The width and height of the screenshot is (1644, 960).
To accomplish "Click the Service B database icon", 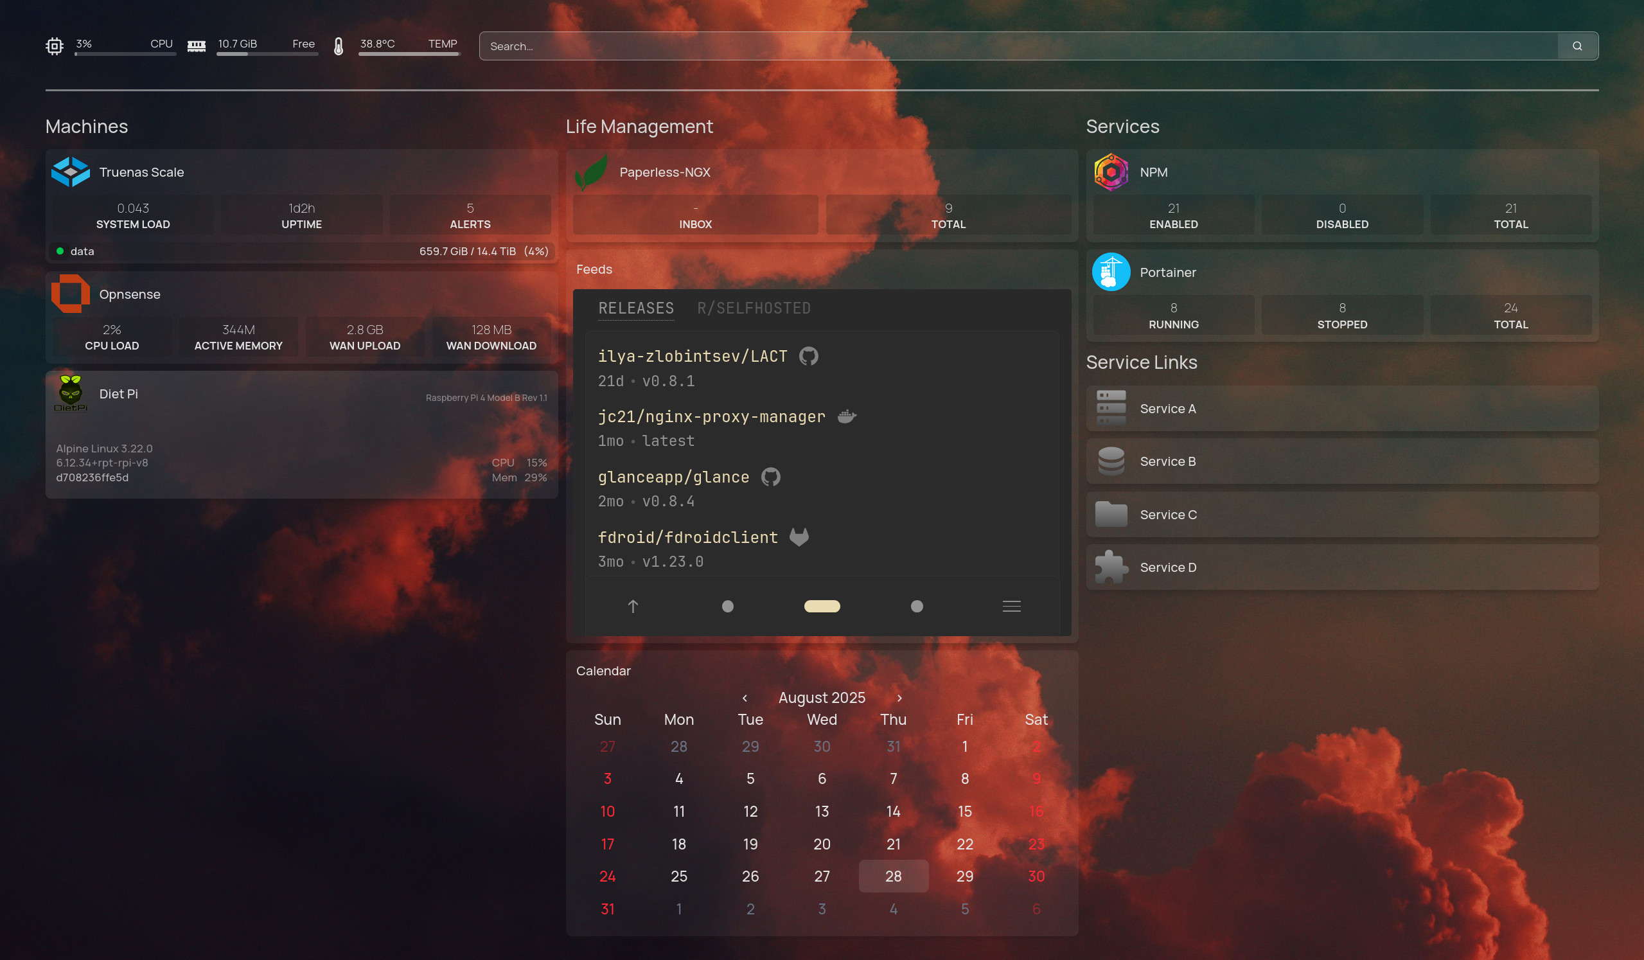I will (1111, 461).
